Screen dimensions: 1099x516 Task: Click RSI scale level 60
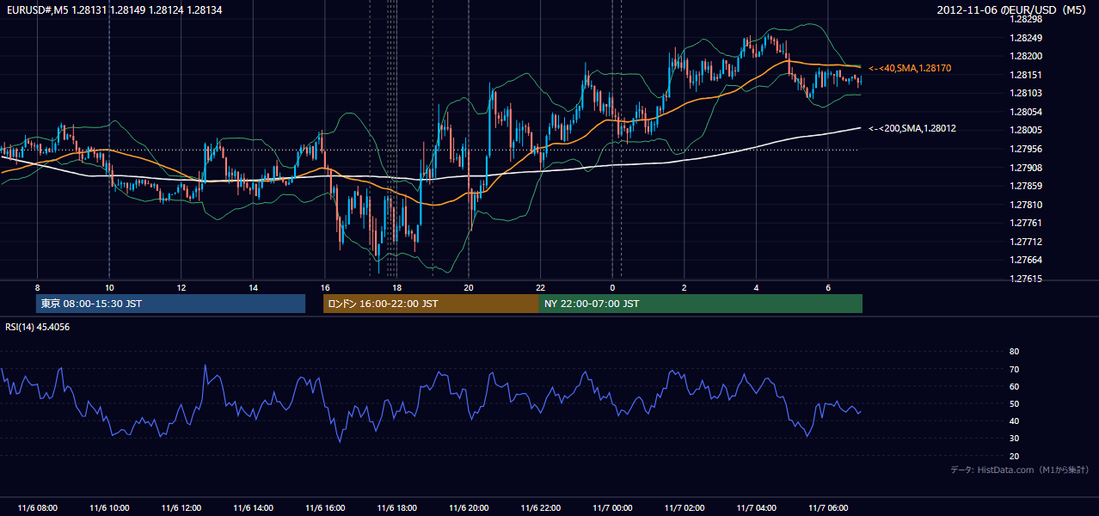1014,386
